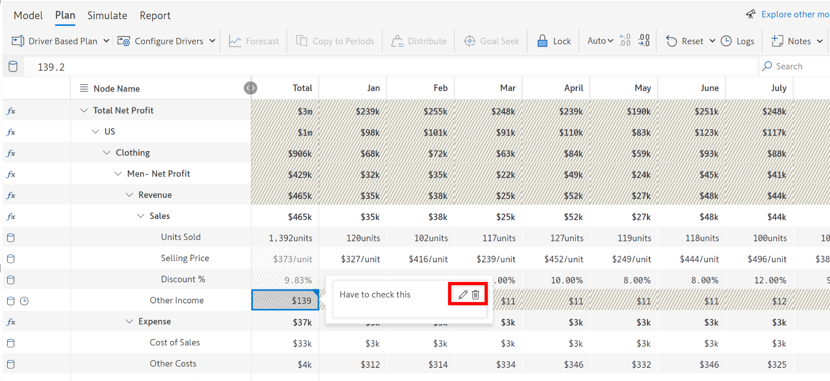Click increase decimal places icon
830x381 pixels.
(625, 41)
